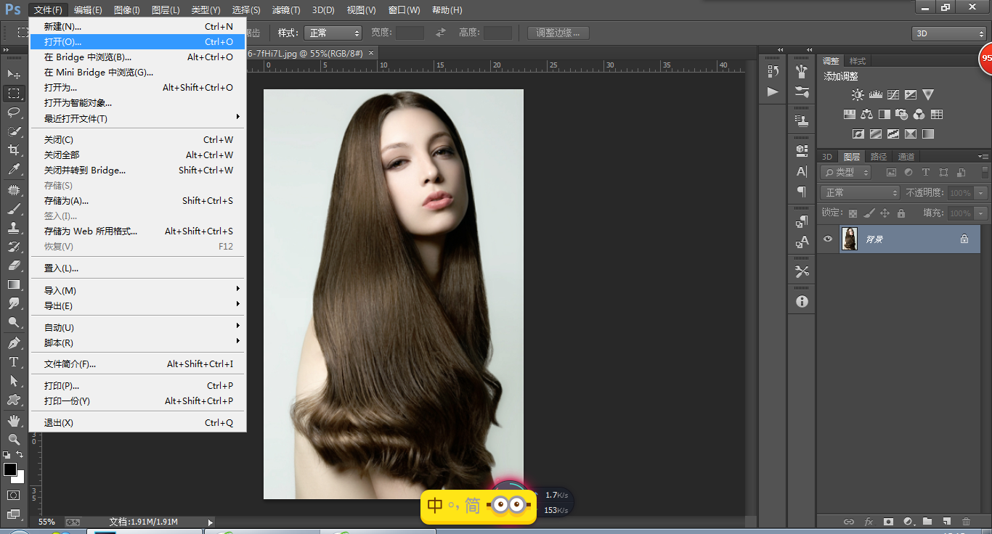Open the Actions panel play icon
Viewport: 992px width, 534px height.
coord(773,91)
